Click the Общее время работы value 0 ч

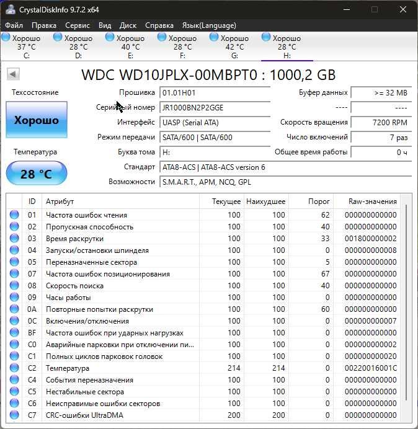(x=381, y=152)
